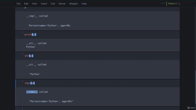Screen dimensions: 196x110
Task: Open the File menu
Action: [18, 4]
